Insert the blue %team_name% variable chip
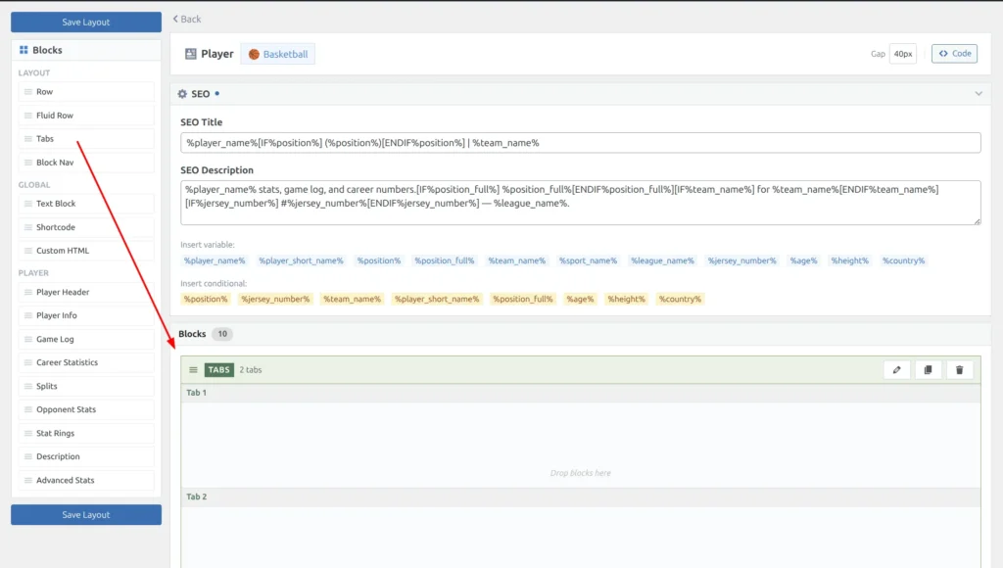 (x=517, y=260)
